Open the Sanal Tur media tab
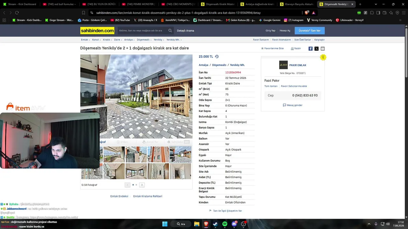408x229 pixels. (x=150, y=142)
